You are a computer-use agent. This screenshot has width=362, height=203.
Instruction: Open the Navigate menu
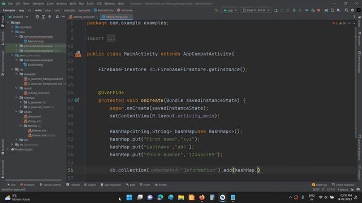[x=38, y=3]
